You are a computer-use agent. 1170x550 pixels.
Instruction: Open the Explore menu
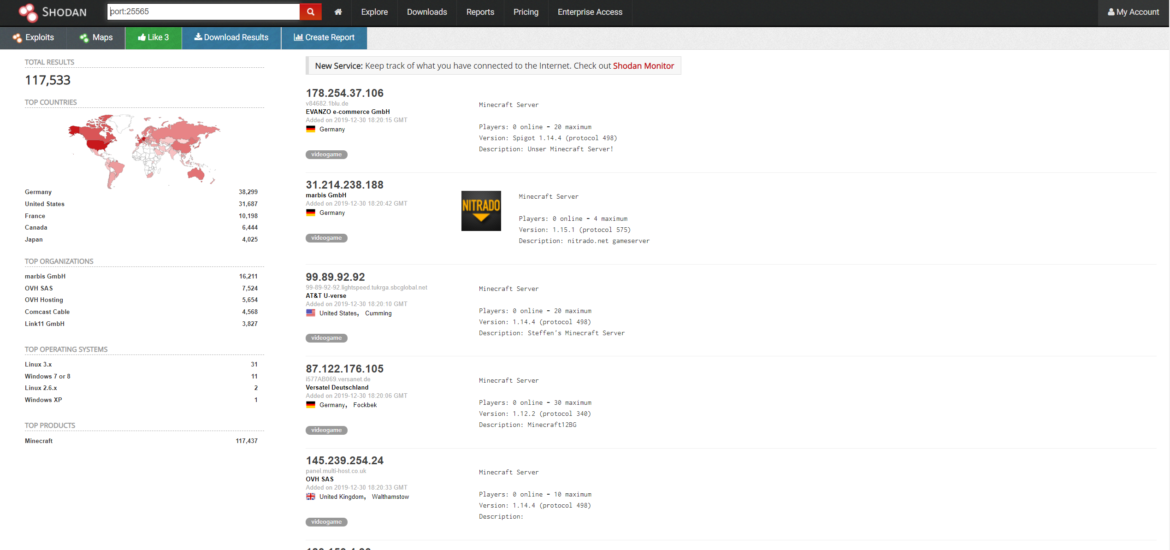pos(374,12)
